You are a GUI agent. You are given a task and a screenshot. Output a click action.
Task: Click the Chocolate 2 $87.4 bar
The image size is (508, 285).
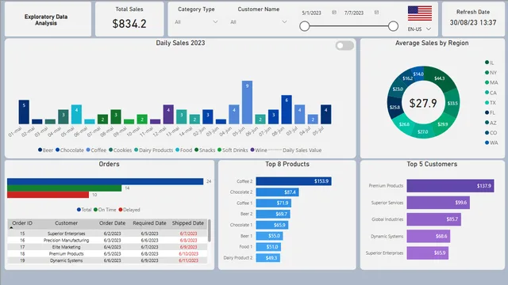(x=277, y=192)
